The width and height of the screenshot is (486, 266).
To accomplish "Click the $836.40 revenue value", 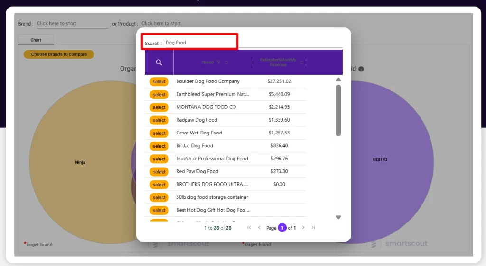I will [279, 145].
